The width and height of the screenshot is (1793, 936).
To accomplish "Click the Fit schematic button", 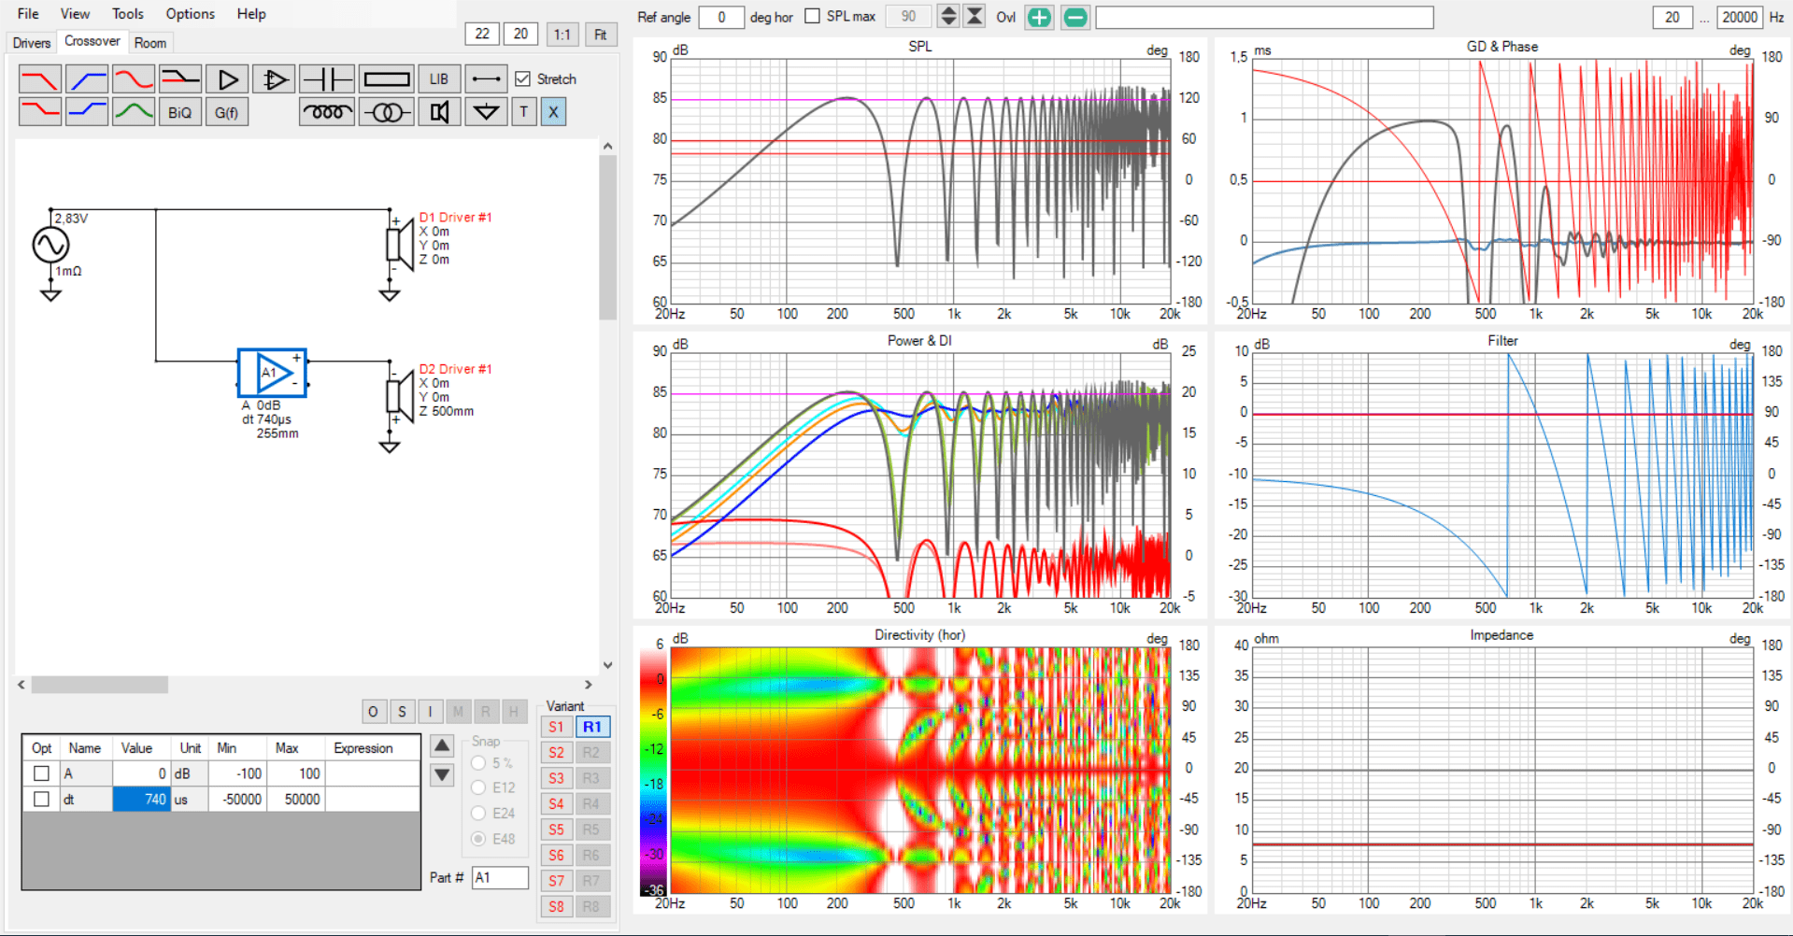I will coord(601,35).
